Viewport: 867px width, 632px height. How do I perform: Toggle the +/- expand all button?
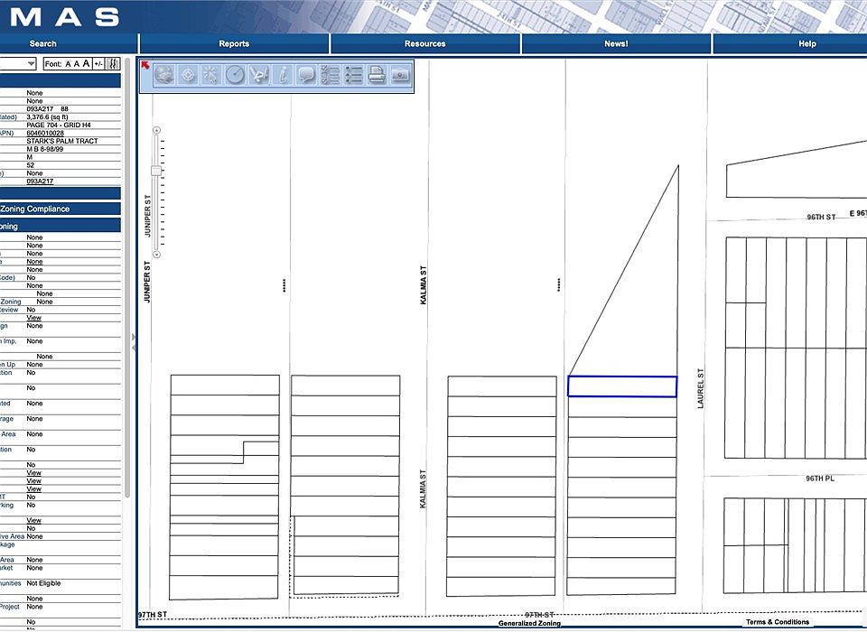98,64
